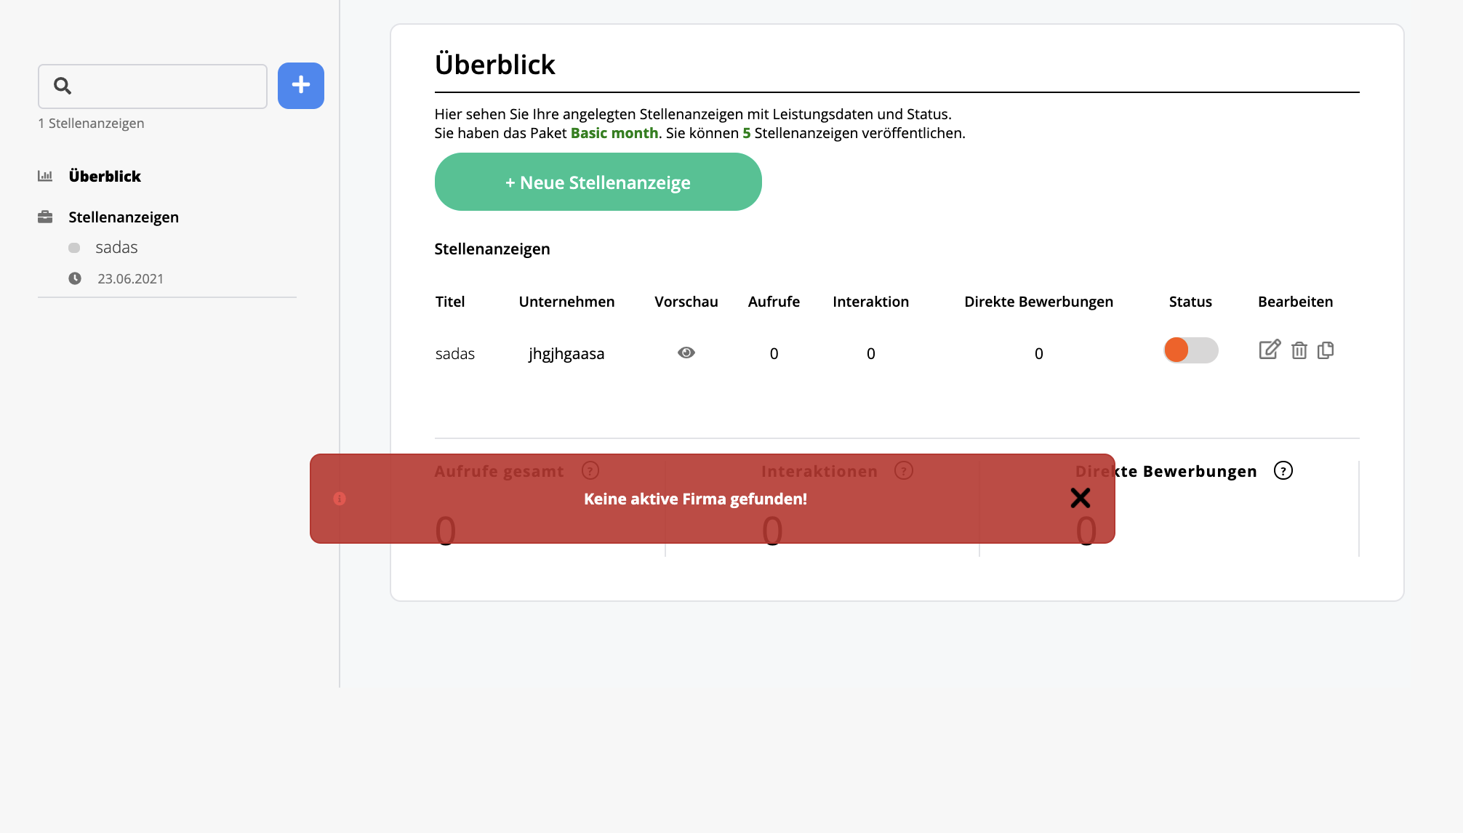Duplicate the sadas job ad with copy icon
This screenshot has height=833, width=1463.
1326,350
